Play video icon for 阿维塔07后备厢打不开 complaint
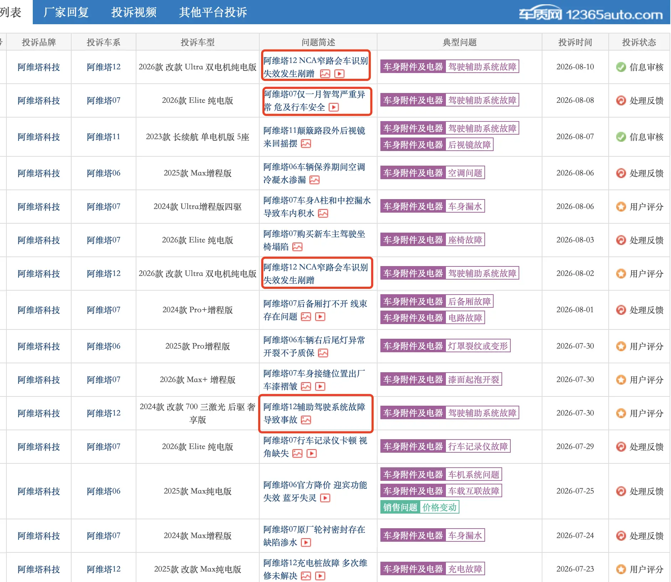The image size is (671, 582). (320, 317)
